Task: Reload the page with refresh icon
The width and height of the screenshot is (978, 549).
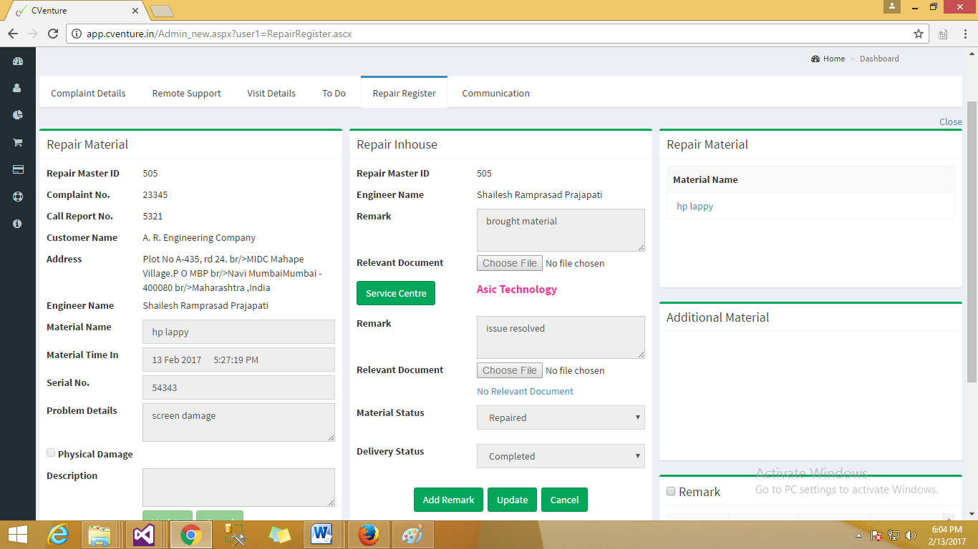Action: [x=52, y=34]
